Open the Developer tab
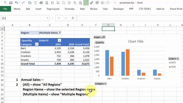This screenshot has width=183, height=103. point(118,9)
